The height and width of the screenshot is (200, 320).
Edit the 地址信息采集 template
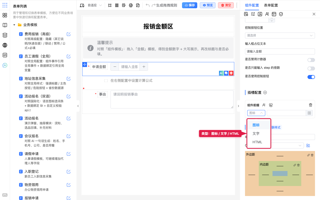(68, 78)
